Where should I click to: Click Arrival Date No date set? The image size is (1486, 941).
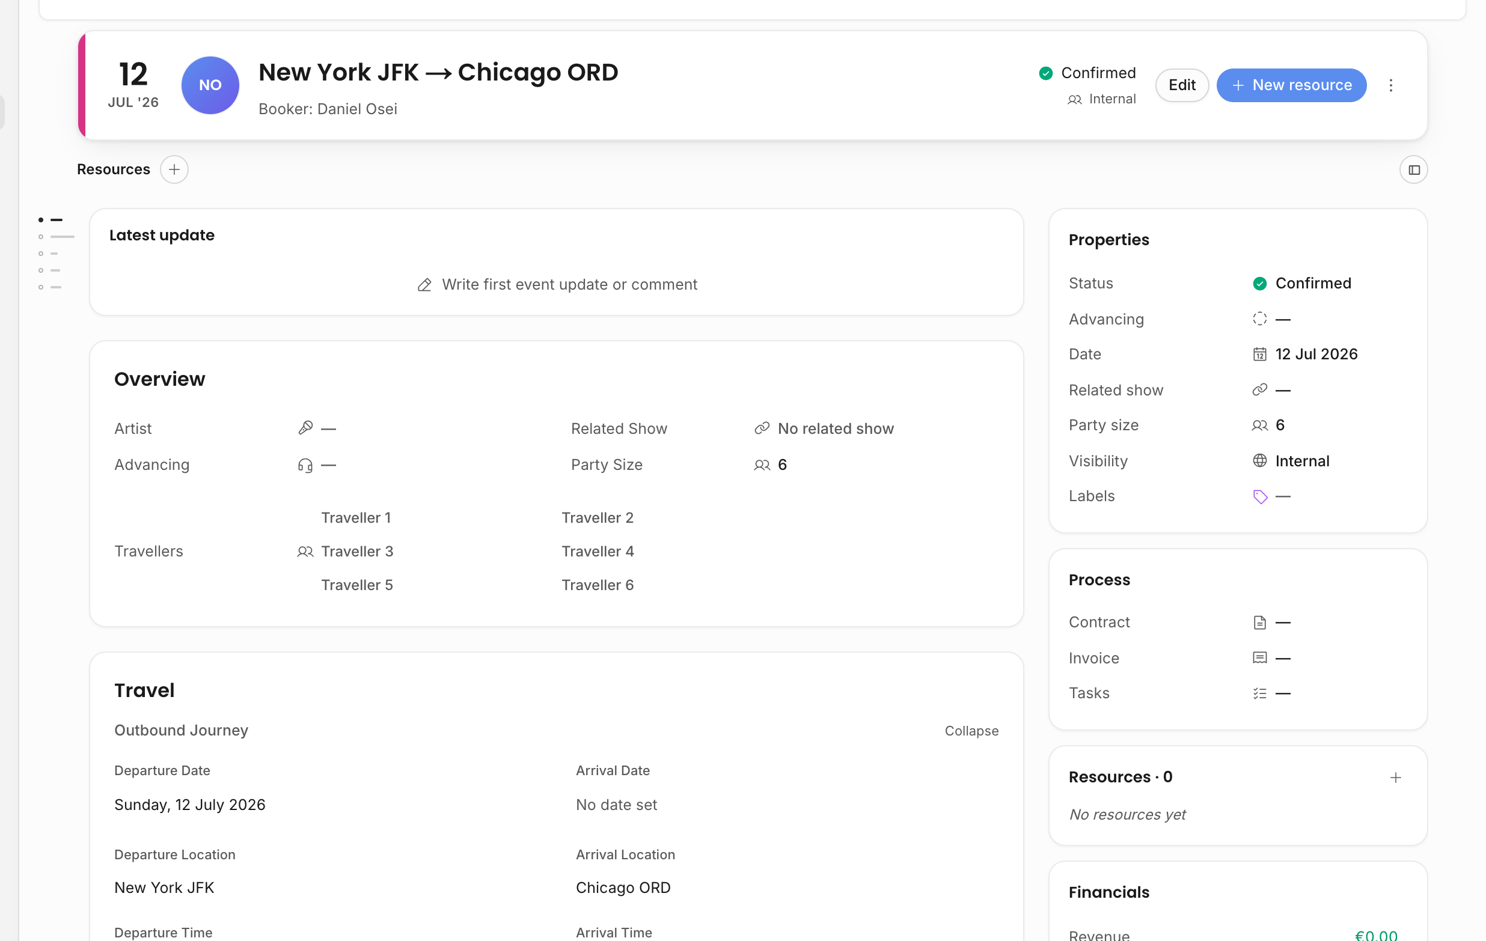coord(616,805)
